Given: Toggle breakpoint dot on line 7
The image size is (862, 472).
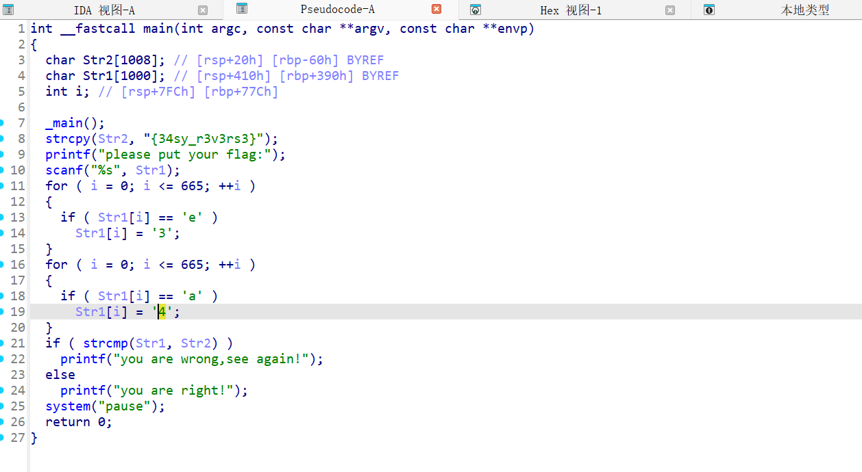Looking at the screenshot, I should [x=2, y=123].
